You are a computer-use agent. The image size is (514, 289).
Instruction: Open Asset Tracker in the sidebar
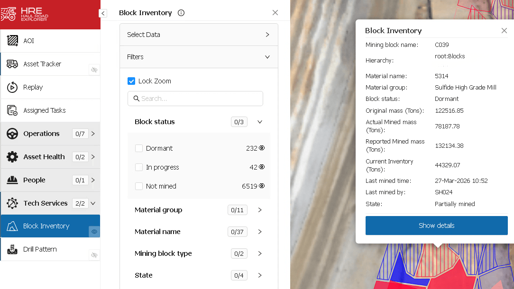50,64
